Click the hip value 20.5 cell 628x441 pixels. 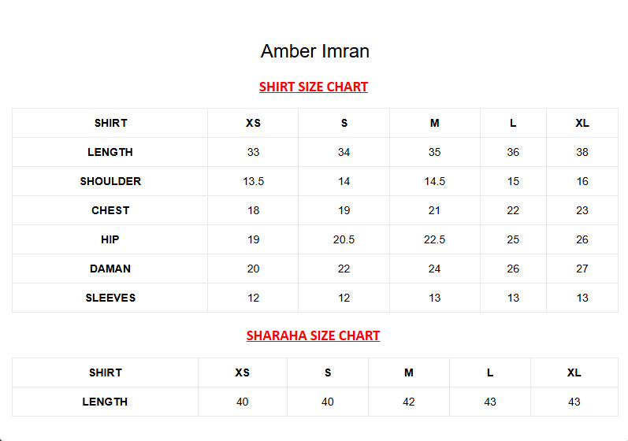pyautogui.click(x=344, y=239)
